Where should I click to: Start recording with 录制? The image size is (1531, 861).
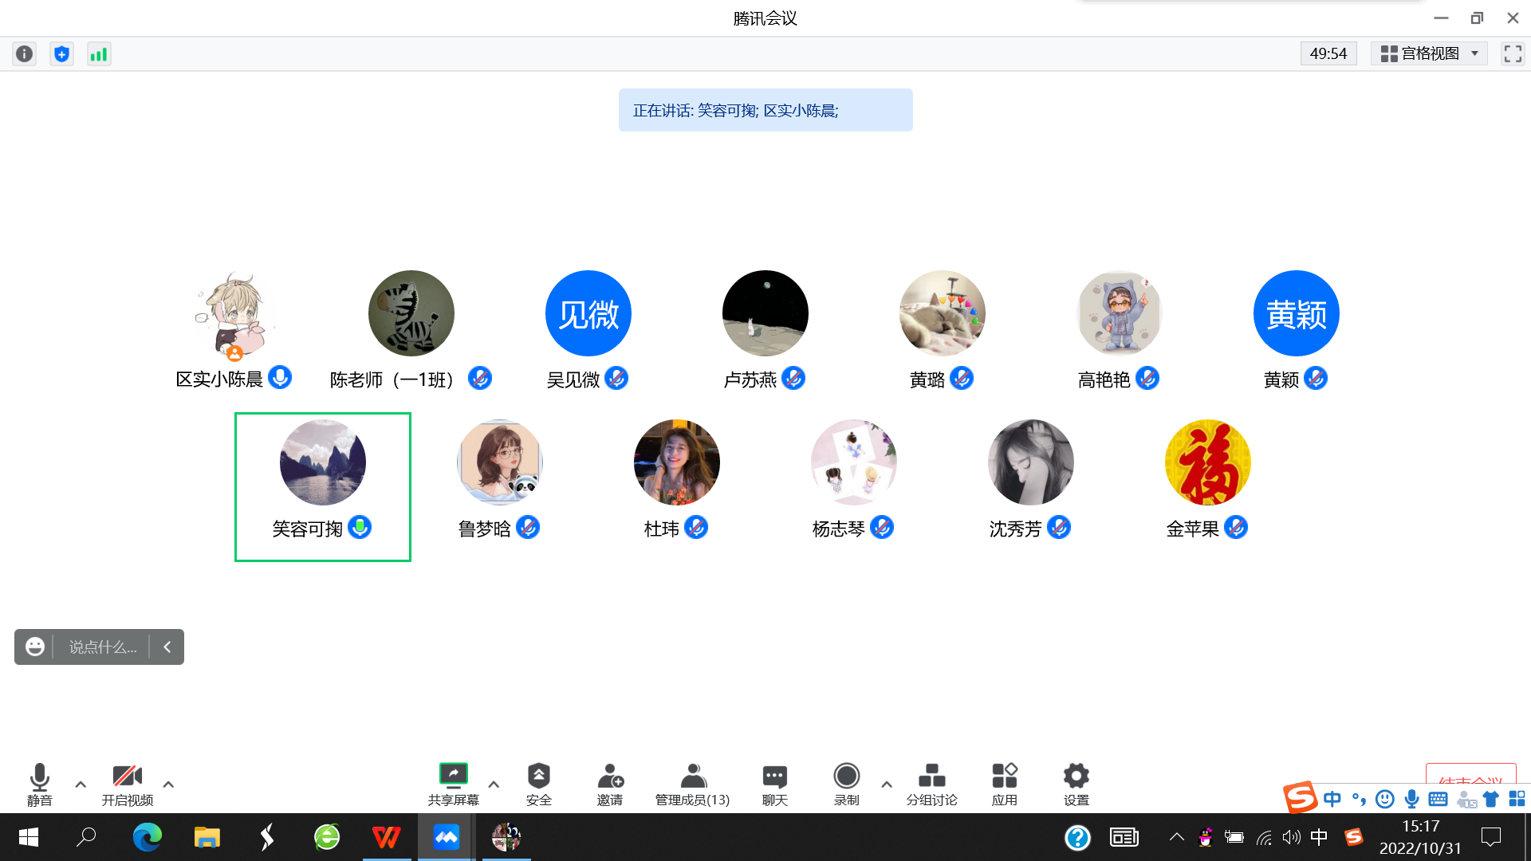pos(847,784)
